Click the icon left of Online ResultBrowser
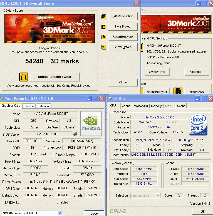The height and width of the screenshot is (216, 213). pyautogui.click(x=24, y=77)
